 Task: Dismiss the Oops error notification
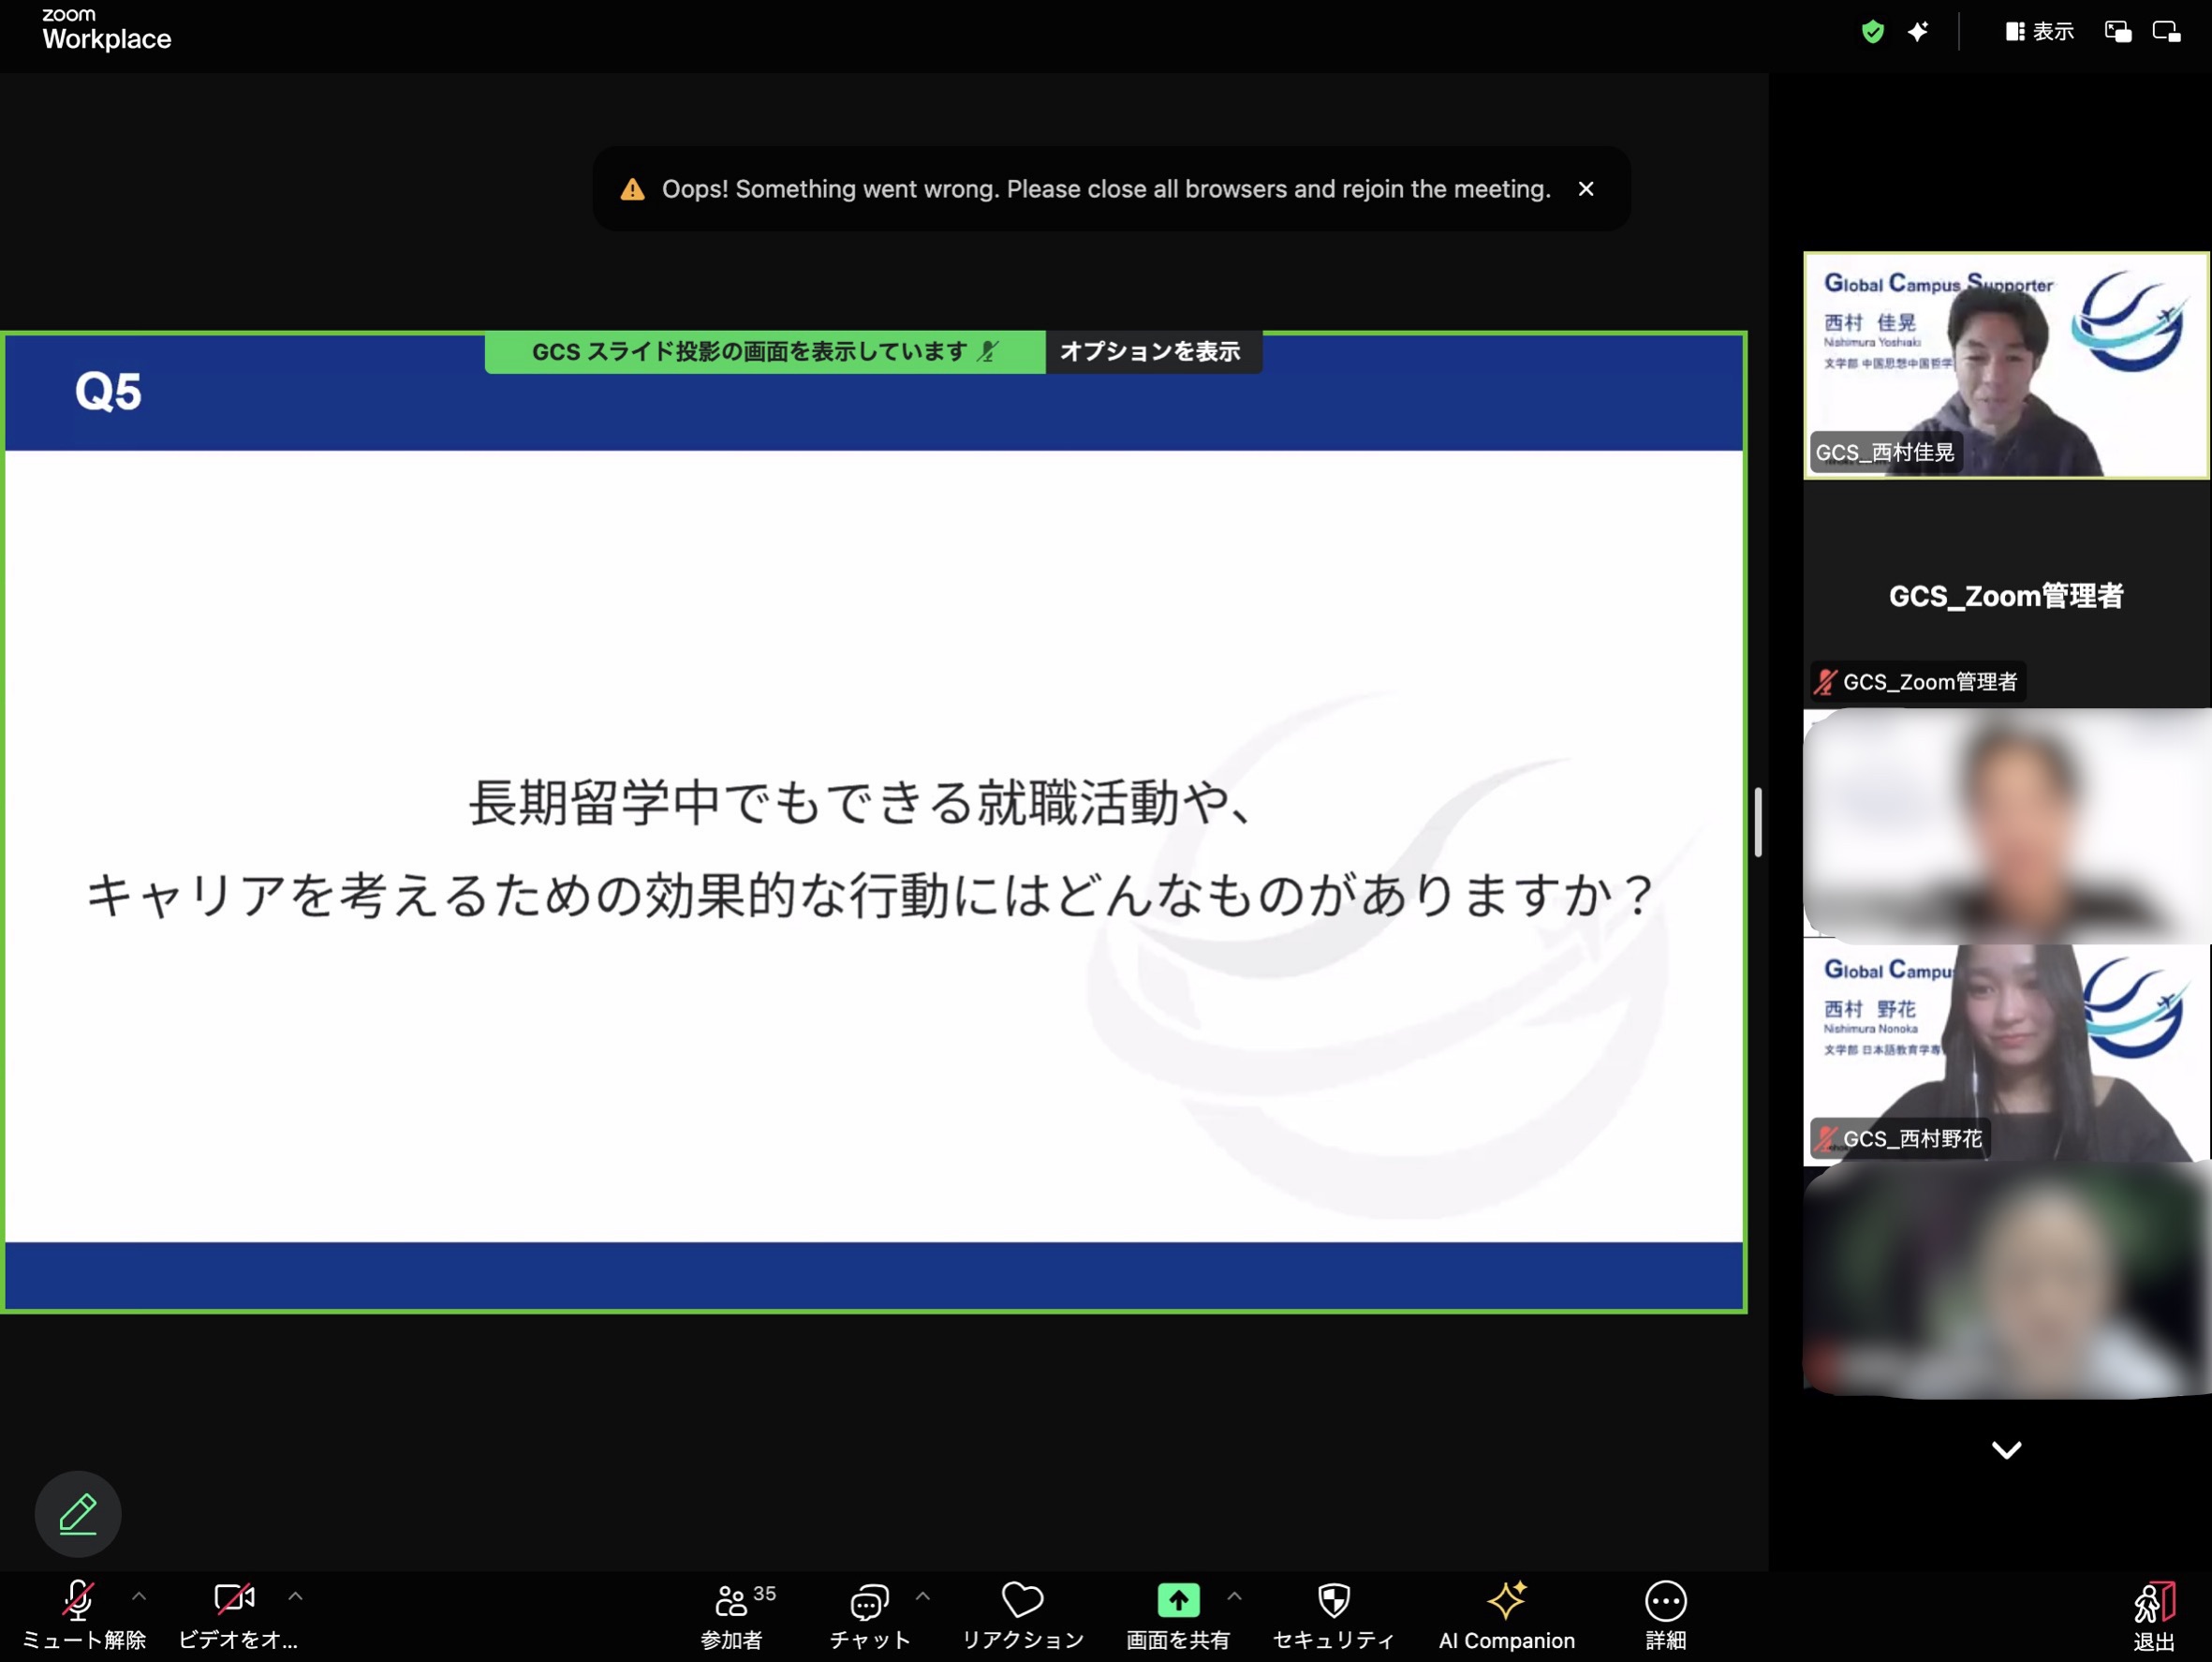1586,189
